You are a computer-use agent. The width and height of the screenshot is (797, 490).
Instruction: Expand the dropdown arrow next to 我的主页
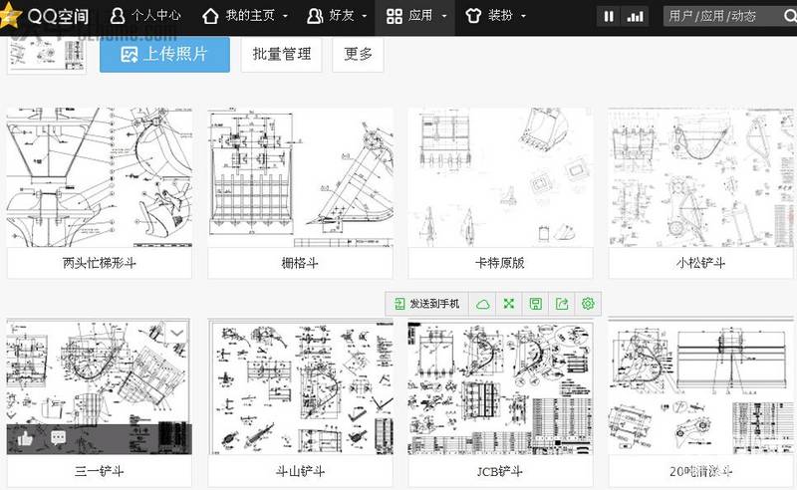pos(285,16)
